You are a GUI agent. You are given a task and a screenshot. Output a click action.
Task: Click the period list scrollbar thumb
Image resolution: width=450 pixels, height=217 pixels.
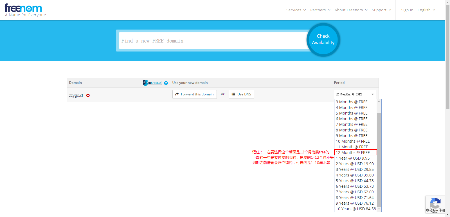click(379, 160)
